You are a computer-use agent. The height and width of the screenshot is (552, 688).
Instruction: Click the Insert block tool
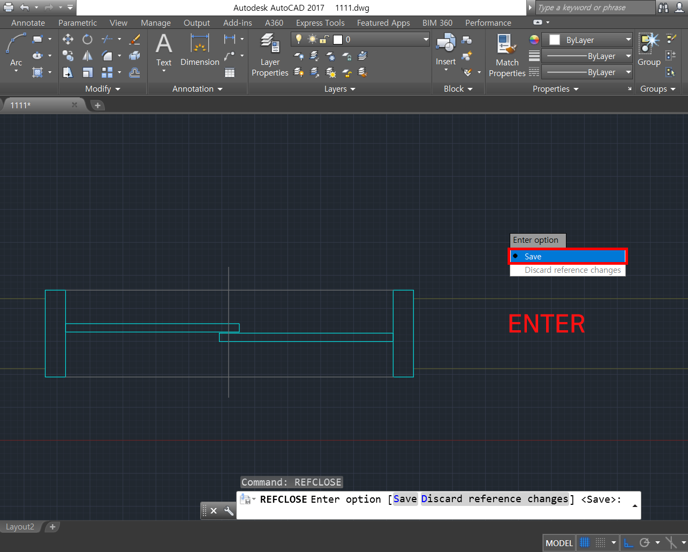445,50
